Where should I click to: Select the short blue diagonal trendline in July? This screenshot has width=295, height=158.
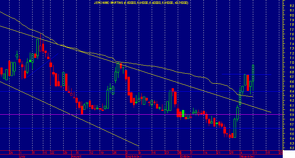pos(43,65)
